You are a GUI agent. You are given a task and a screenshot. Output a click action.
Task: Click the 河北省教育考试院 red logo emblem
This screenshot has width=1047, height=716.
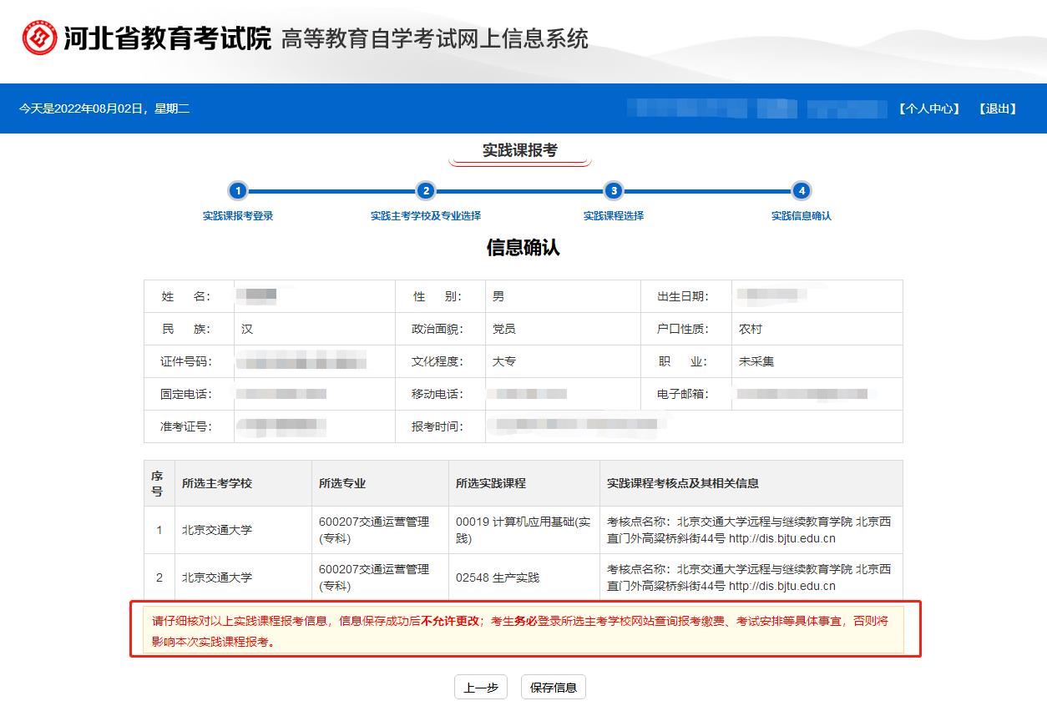39,38
